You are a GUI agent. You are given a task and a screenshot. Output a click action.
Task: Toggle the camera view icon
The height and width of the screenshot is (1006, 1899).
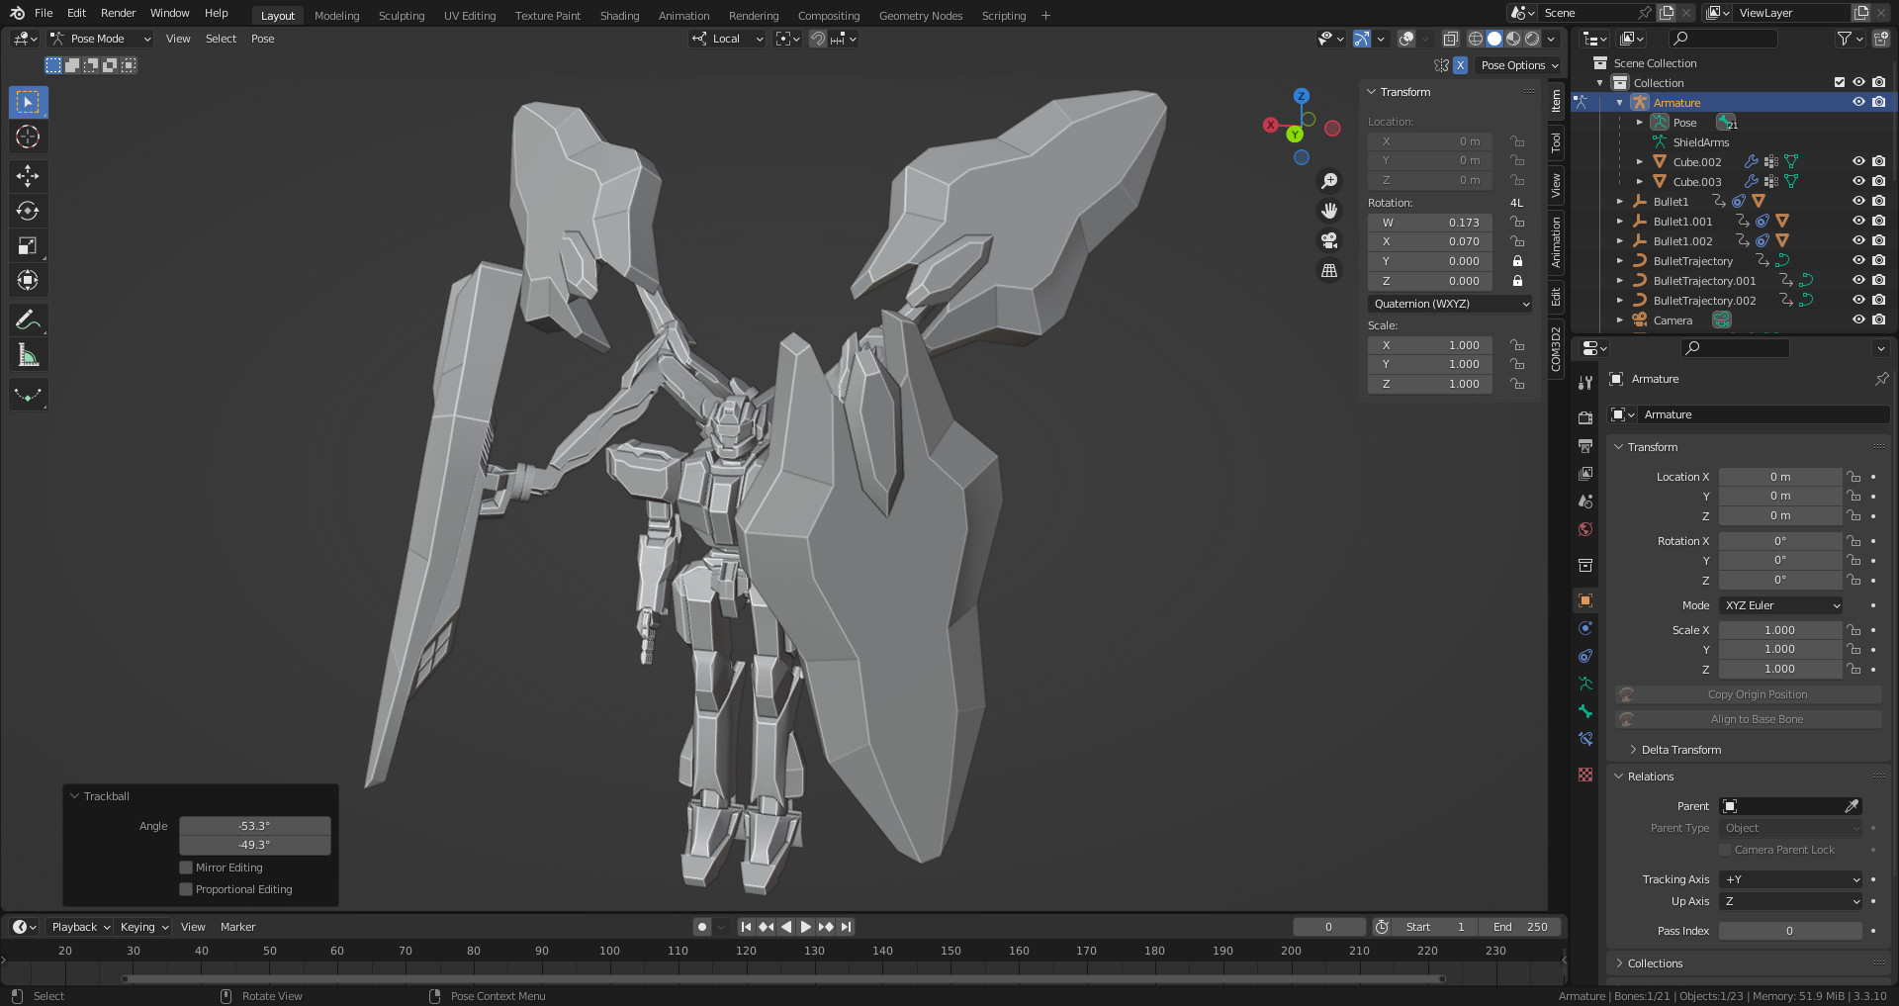click(x=1329, y=240)
